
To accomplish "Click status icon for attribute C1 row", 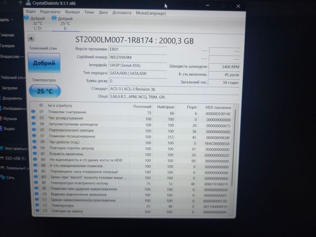I will [37, 199].
